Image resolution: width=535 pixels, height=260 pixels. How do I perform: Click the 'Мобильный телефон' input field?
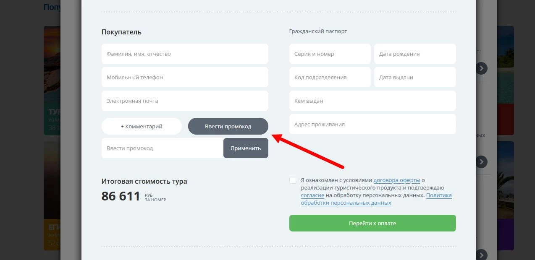click(185, 77)
